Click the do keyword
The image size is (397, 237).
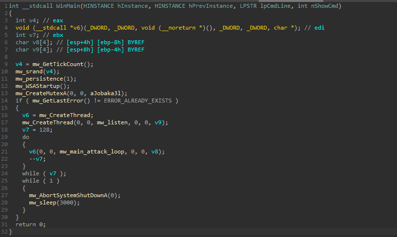pyautogui.click(x=26, y=137)
